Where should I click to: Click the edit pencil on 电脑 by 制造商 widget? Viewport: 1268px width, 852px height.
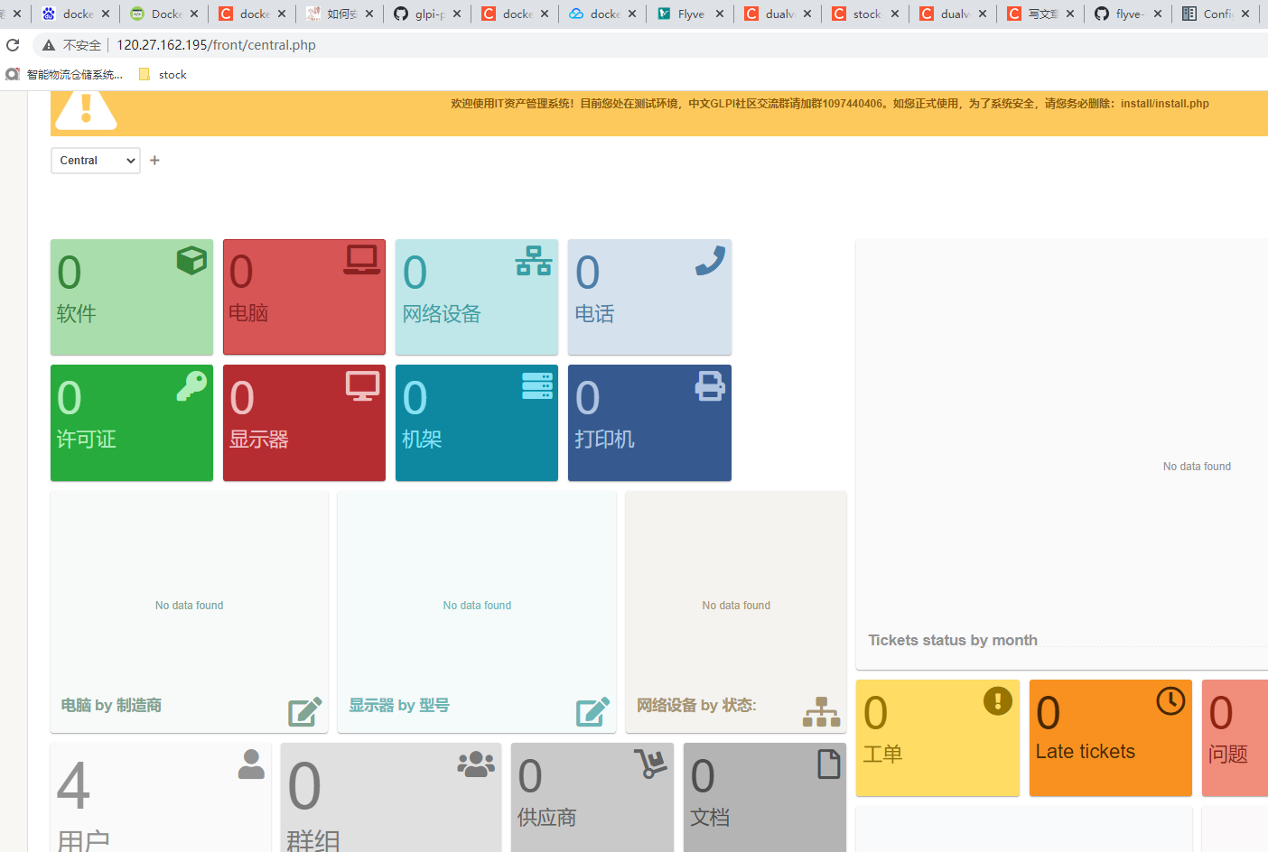[305, 712]
